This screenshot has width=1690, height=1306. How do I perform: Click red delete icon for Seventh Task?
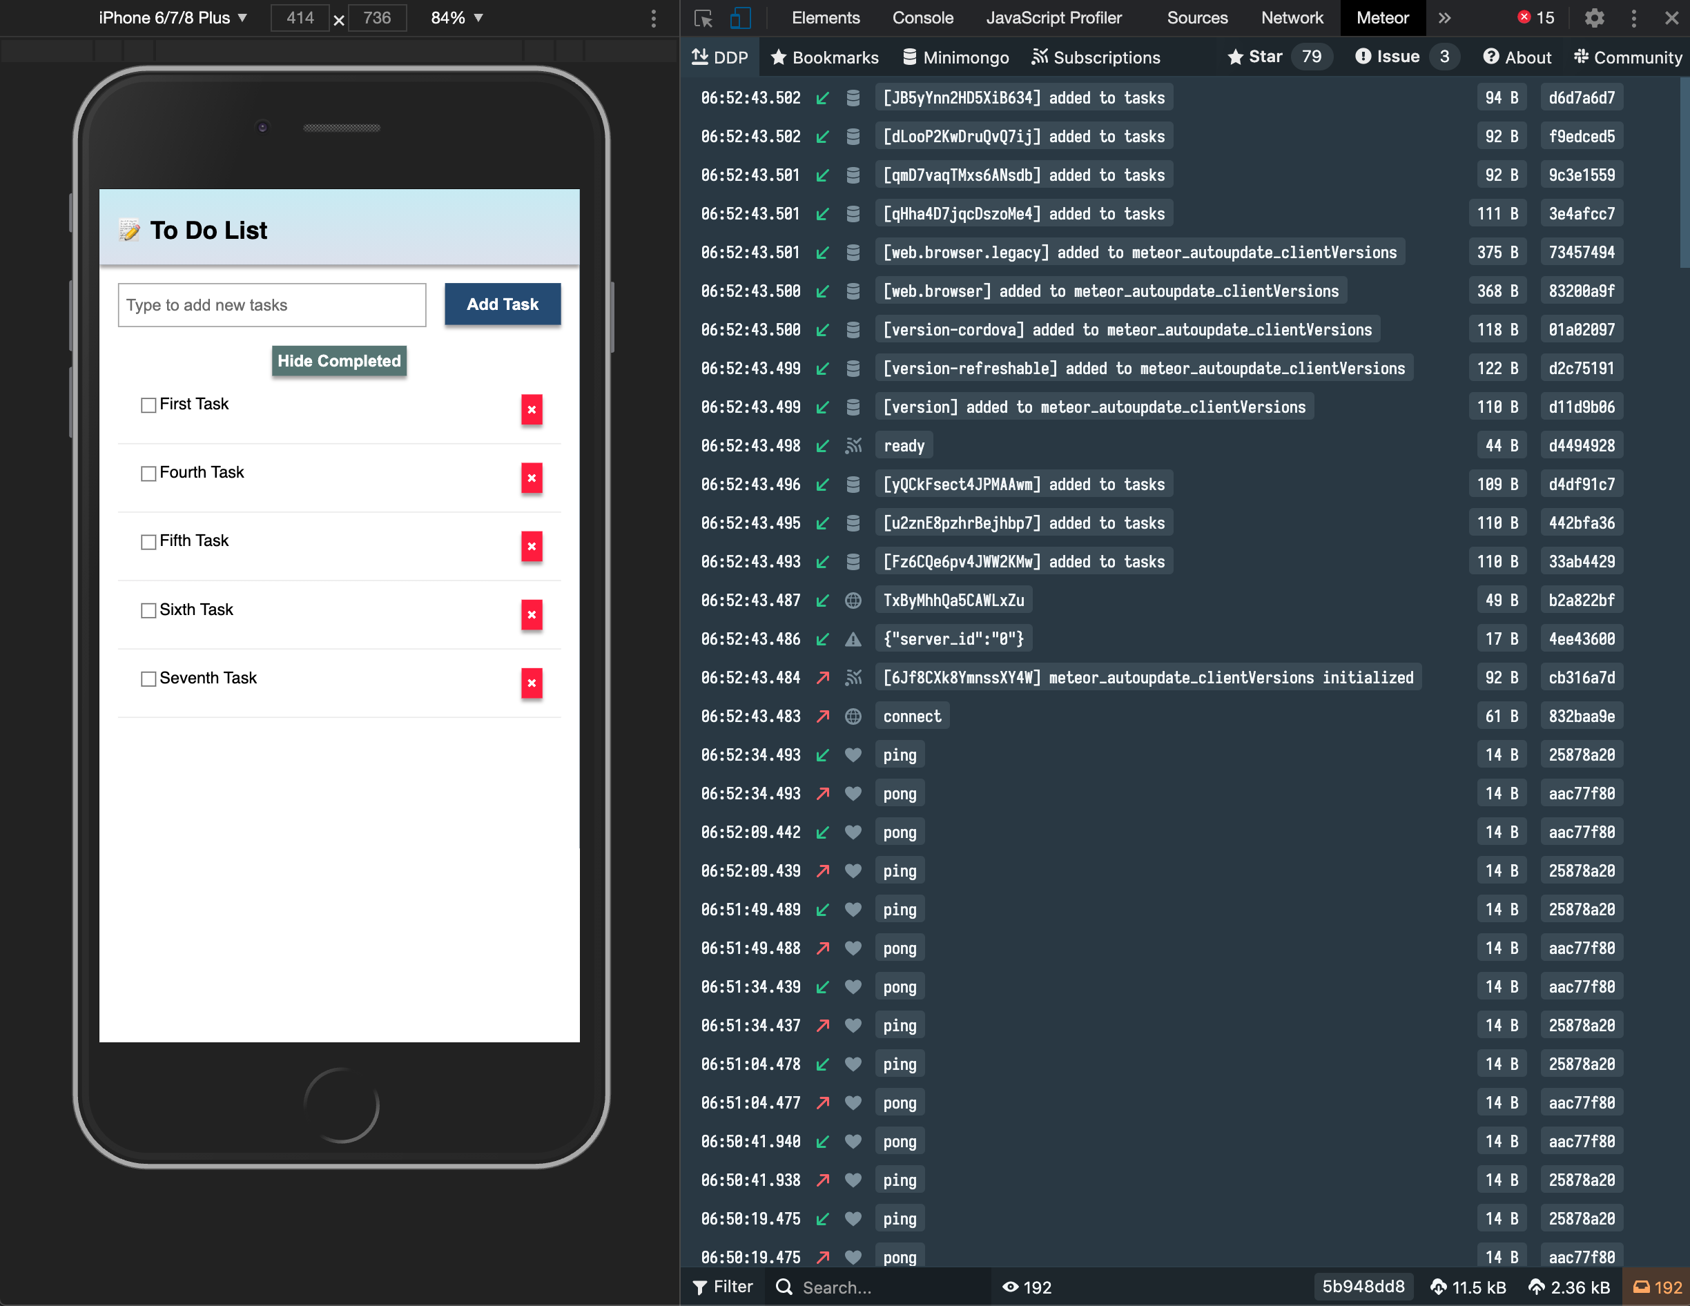tap(532, 683)
